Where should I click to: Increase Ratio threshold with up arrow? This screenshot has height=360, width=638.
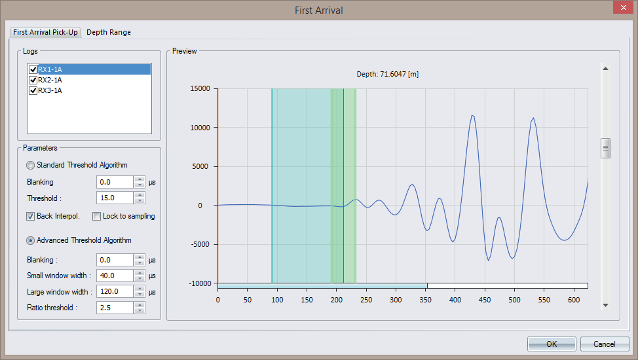tap(140, 304)
